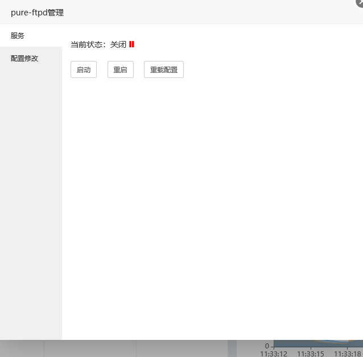
Task: Click the pure-ftpd管理 dialog title
Action: [37, 12]
